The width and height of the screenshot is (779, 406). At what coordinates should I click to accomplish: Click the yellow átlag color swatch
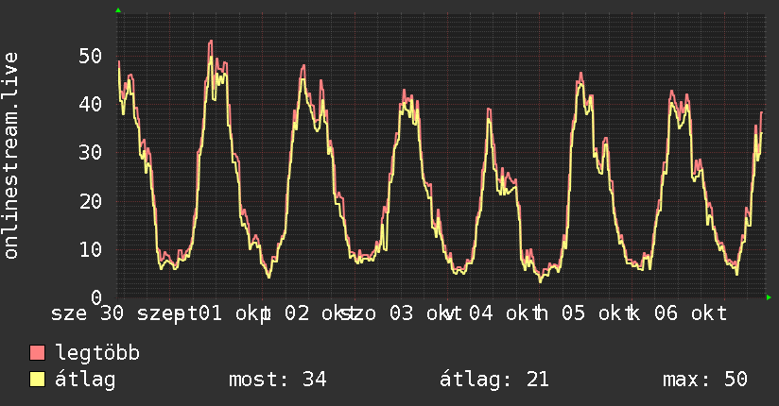tap(37, 380)
